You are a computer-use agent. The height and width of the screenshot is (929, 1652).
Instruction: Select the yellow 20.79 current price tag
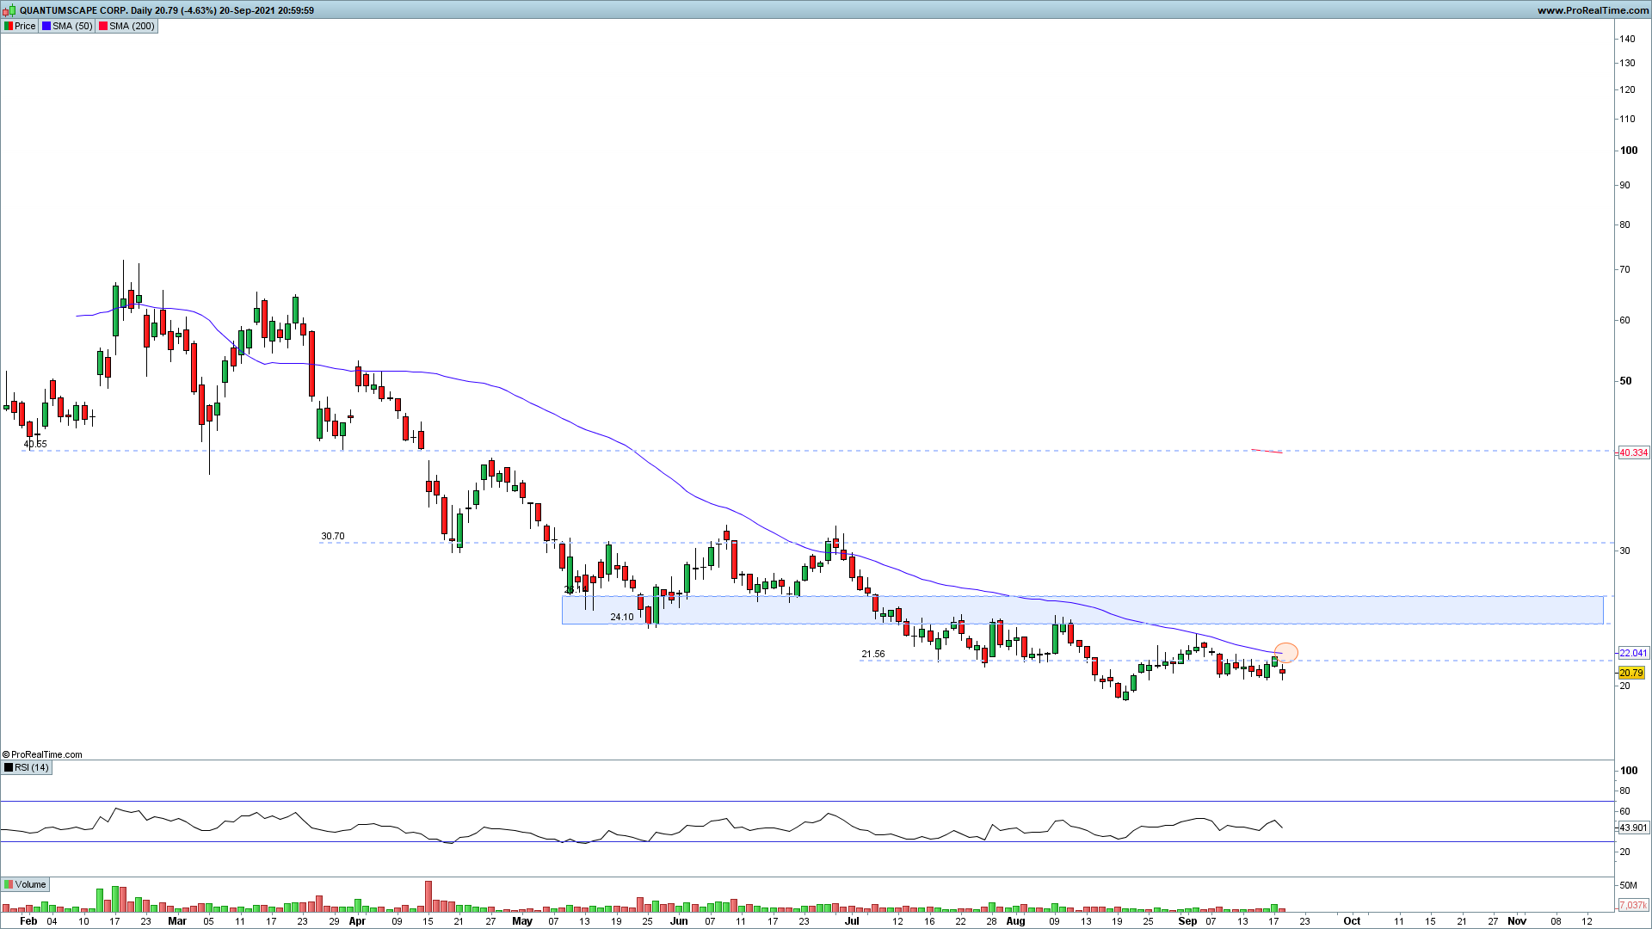tap(1630, 673)
